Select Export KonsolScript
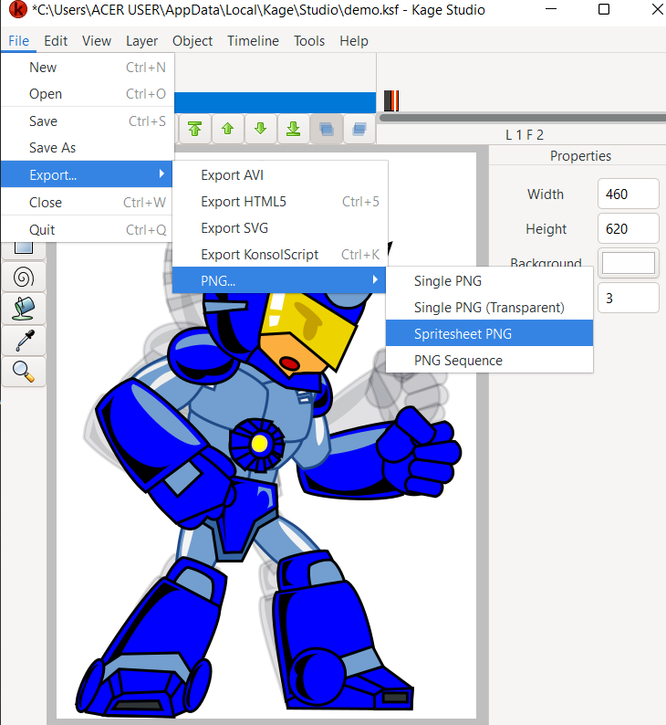 279,255
